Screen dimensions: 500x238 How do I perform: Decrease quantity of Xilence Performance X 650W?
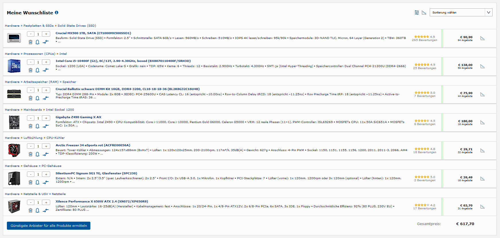[x=31, y=202]
